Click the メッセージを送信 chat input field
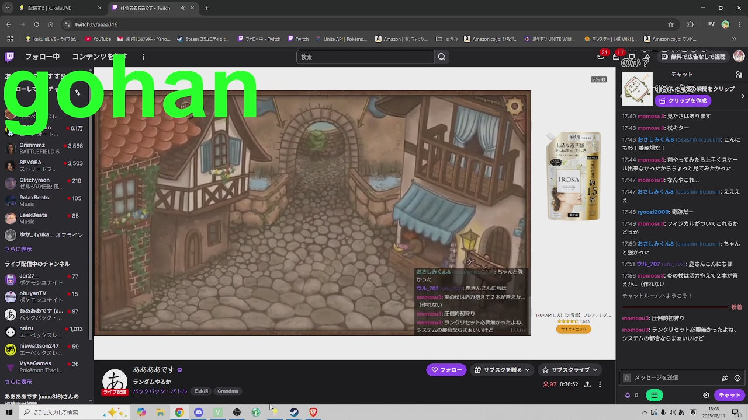The height and width of the screenshot is (420, 748). [x=672, y=378]
